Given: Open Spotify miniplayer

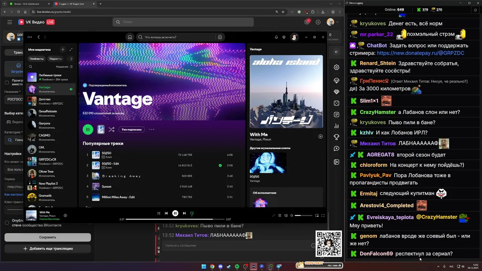Looking at the screenshot, I should coord(317,216).
